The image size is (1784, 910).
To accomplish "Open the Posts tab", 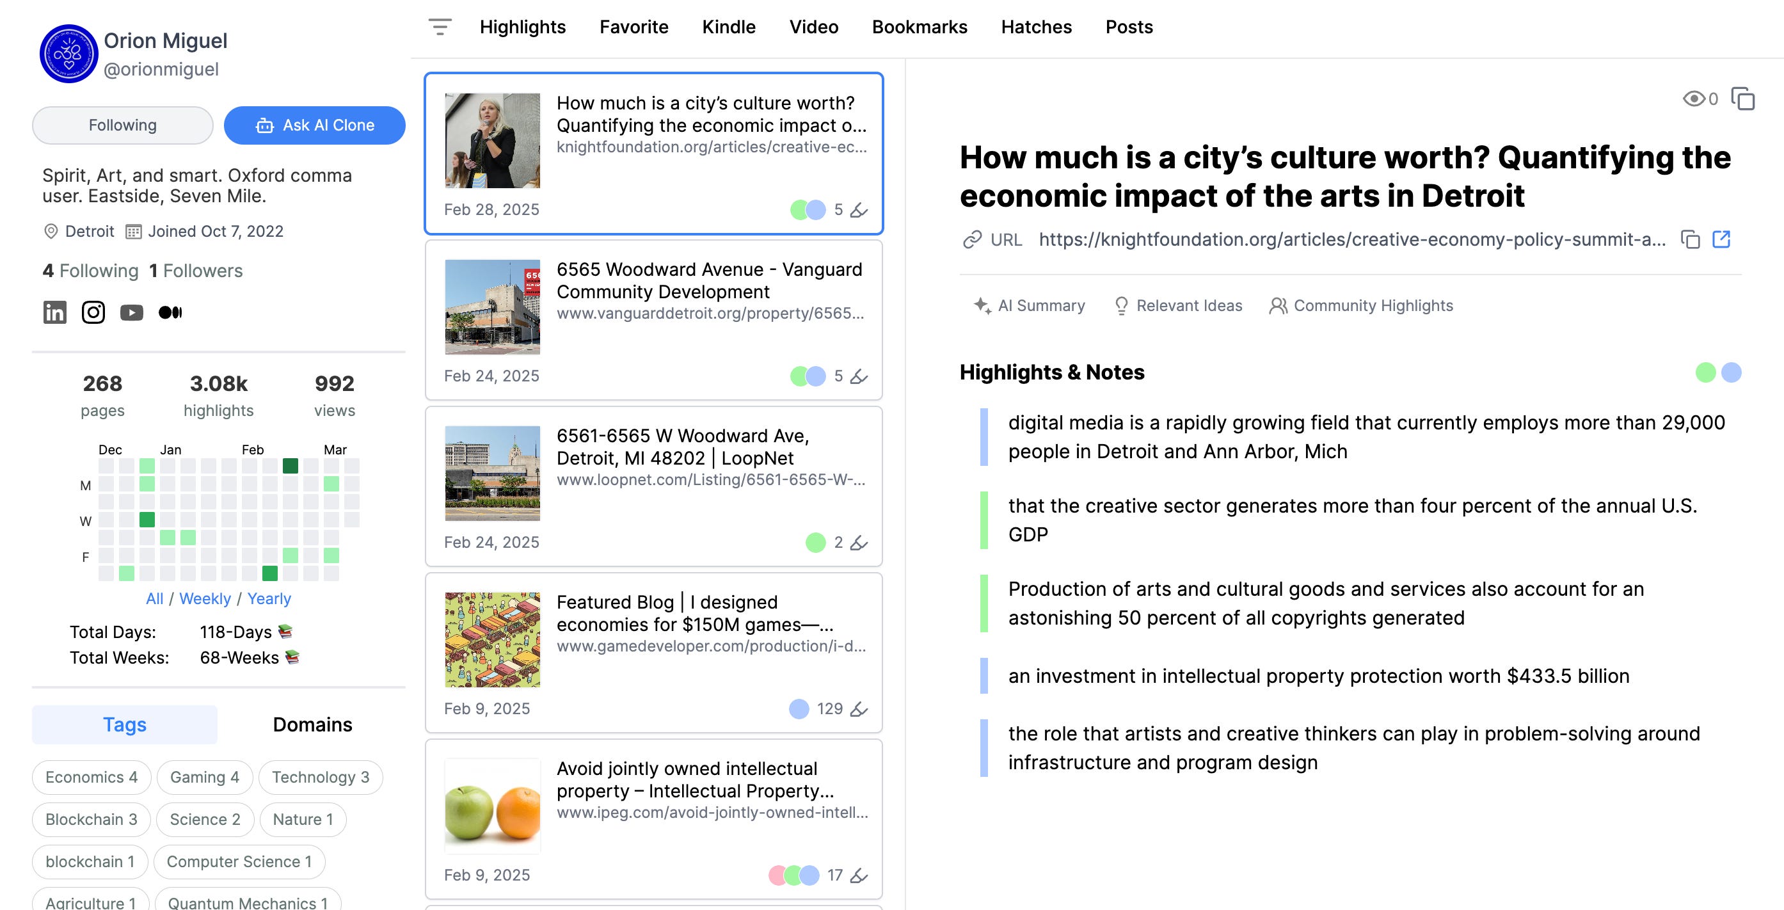I will point(1129,27).
